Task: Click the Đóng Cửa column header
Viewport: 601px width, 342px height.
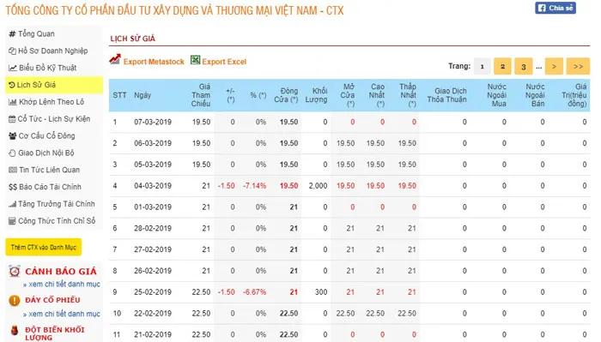Action: pyautogui.click(x=286, y=95)
